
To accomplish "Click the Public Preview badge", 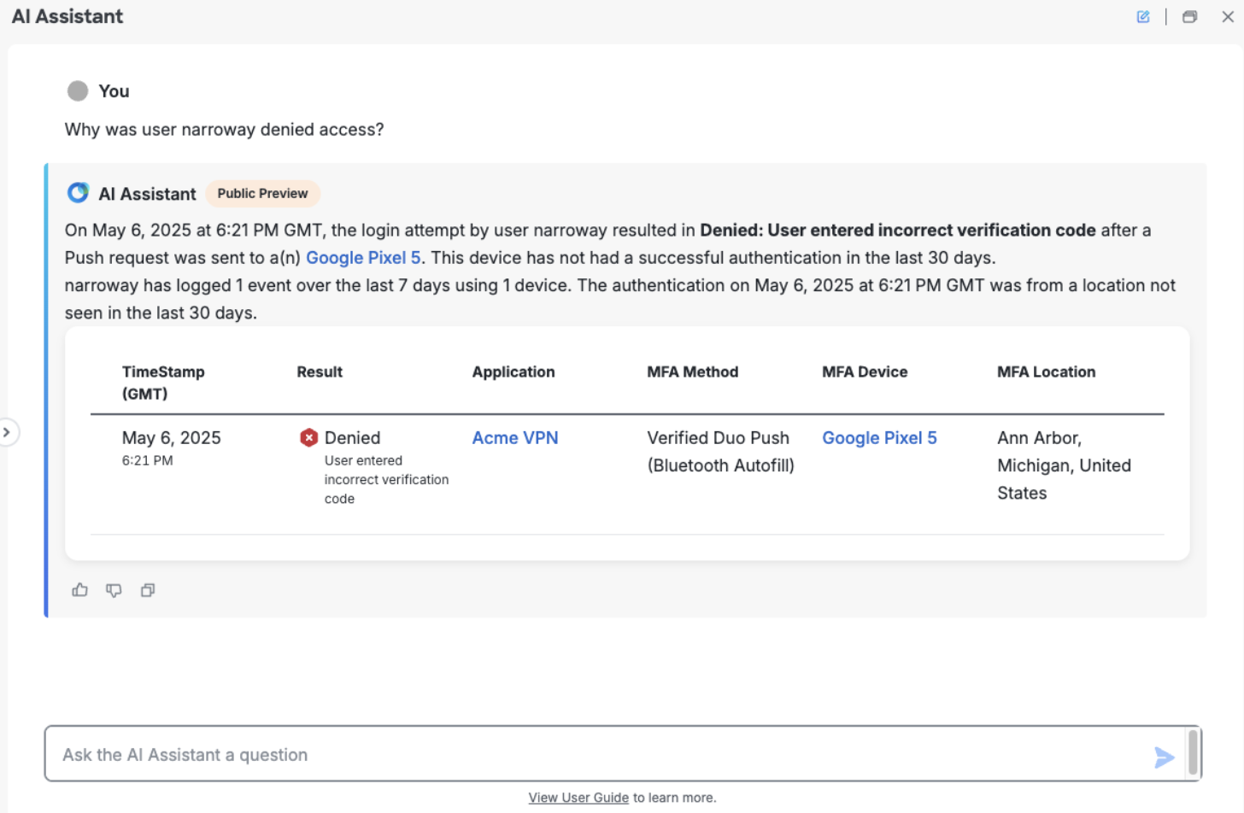I will 262,193.
